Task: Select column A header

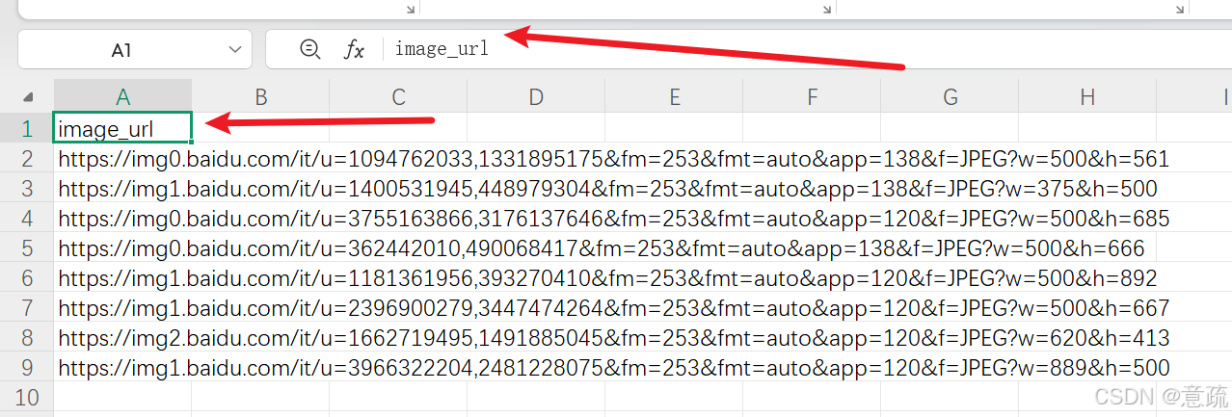Action: [x=122, y=96]
